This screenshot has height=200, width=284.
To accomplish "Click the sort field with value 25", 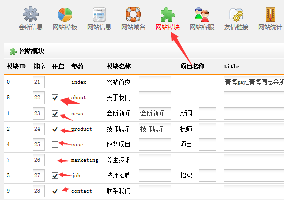I will click(39, 144).
